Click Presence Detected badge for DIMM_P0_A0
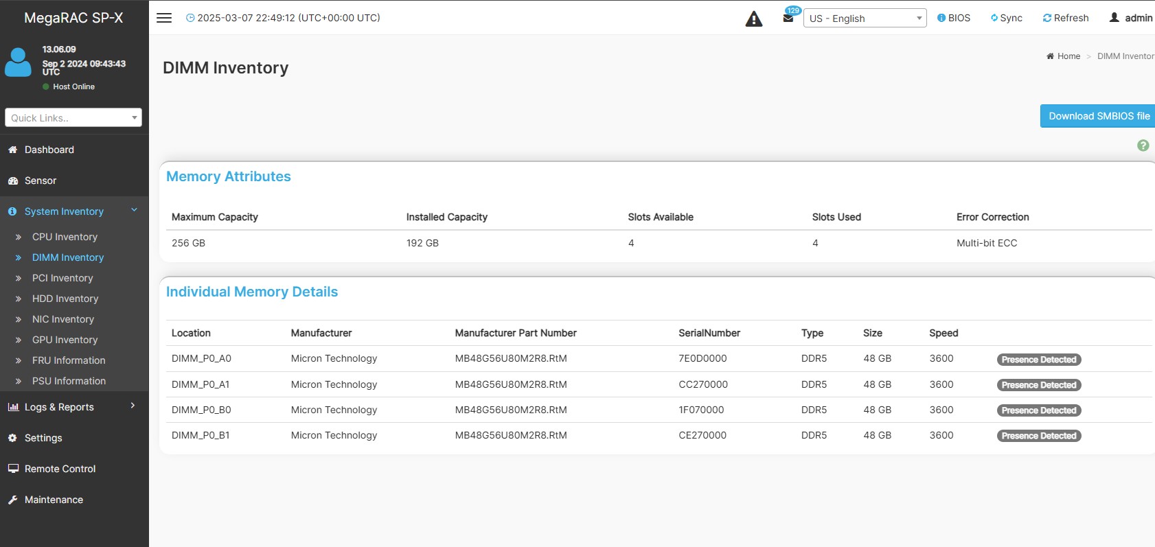The width and height of the screenshot is (1155, 547). point(1038,360)
